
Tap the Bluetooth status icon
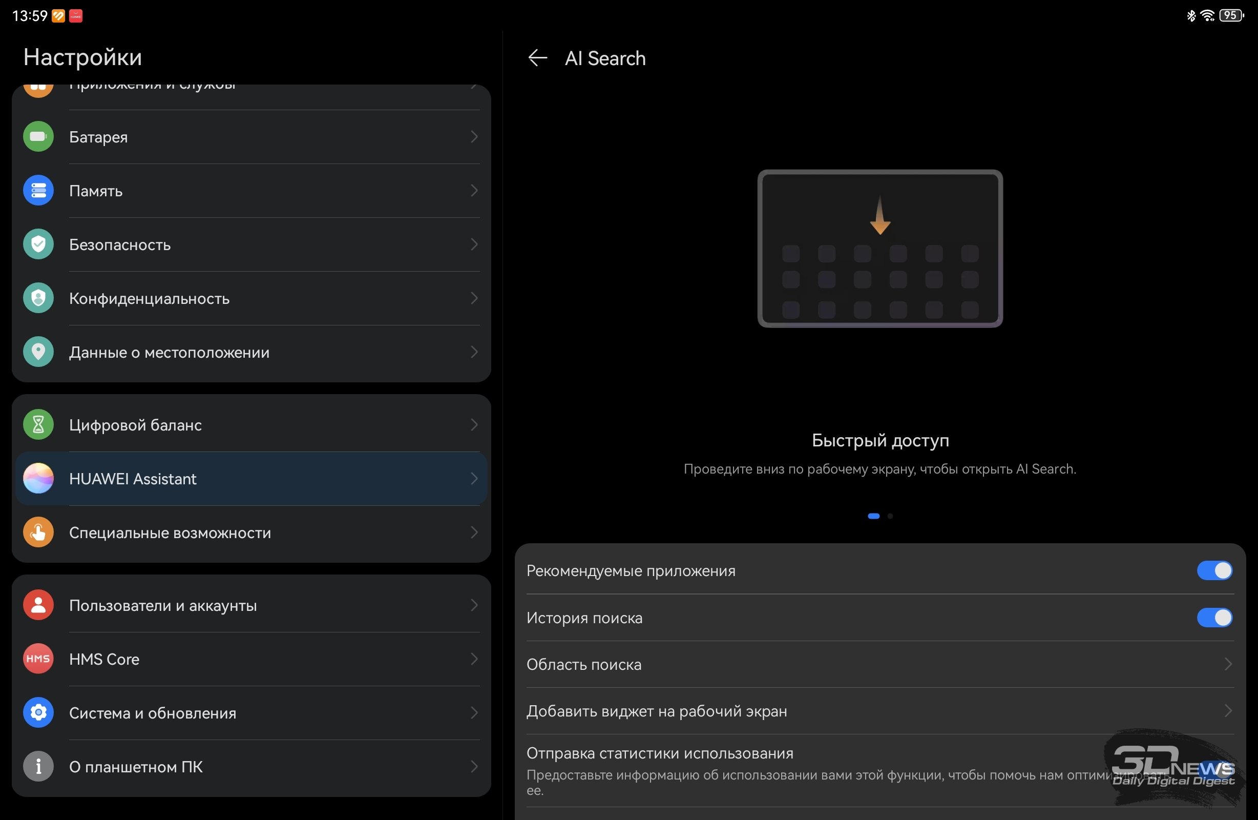click(1191, 16)
